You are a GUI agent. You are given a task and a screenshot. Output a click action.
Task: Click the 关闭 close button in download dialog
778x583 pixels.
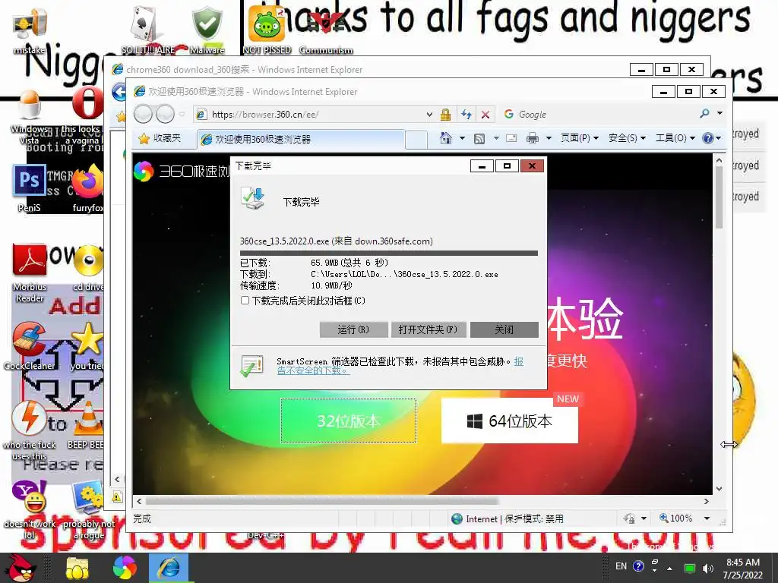coord(504,329)
